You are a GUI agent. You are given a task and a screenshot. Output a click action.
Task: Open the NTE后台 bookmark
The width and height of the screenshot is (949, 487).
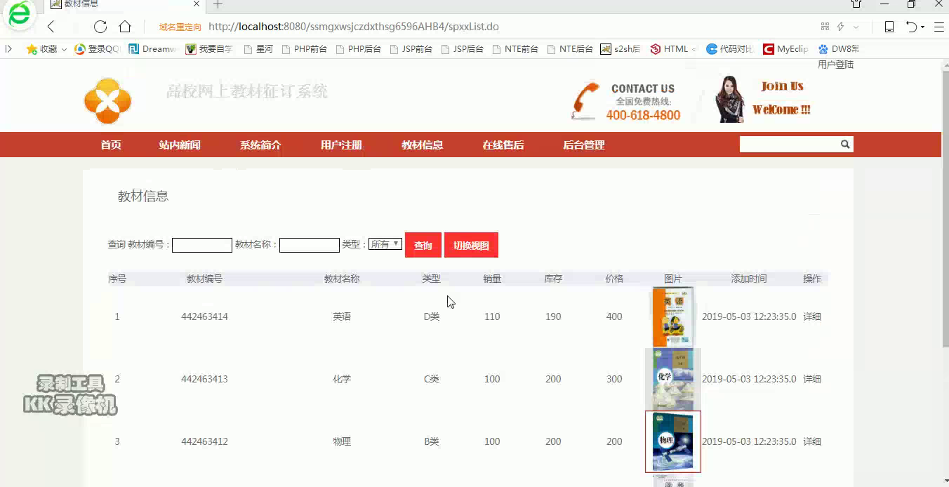point(570,49)
